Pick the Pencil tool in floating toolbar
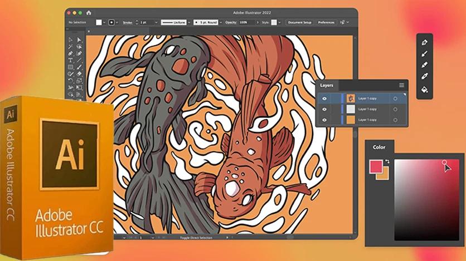The height and width of the screenshot is (261, 466). (425, 66)
